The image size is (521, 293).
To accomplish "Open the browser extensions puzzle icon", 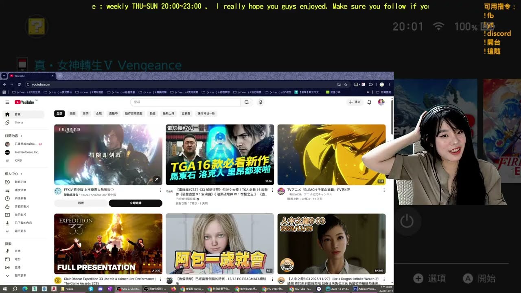I will click(371, 84).
